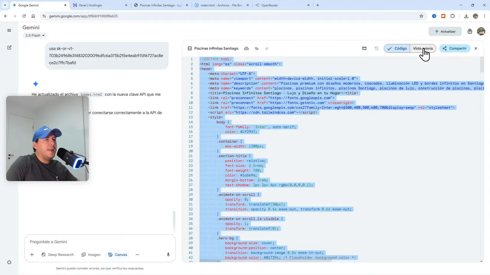Click the new chat pencil icon

9,47
